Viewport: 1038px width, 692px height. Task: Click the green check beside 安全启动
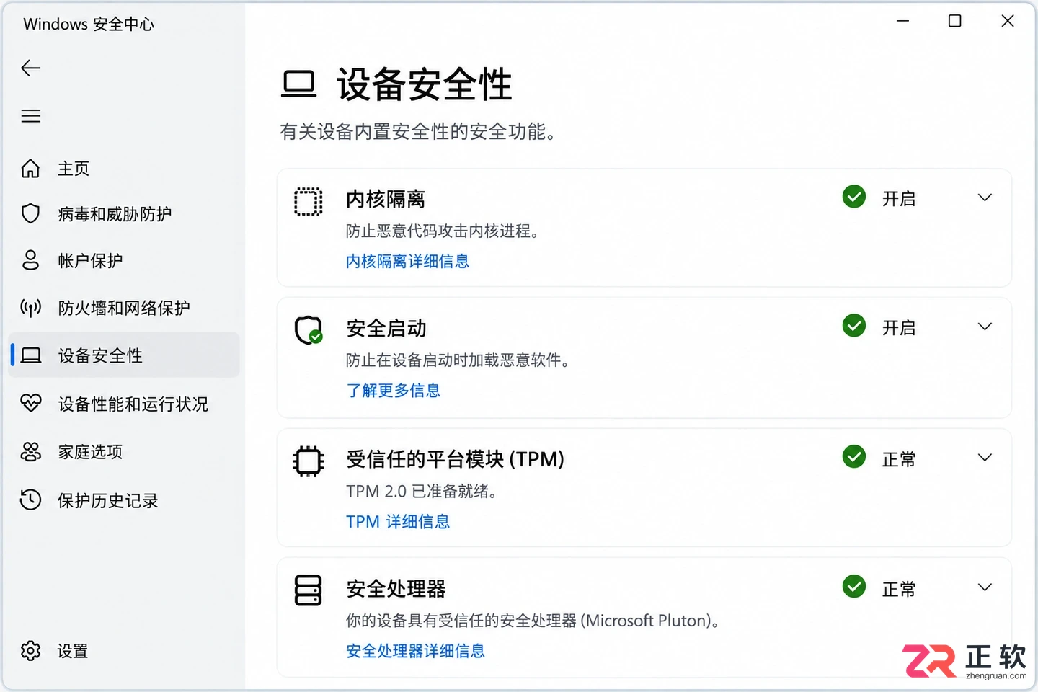pos(854,326)
